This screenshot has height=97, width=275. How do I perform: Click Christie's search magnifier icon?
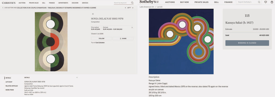point(132,3)
